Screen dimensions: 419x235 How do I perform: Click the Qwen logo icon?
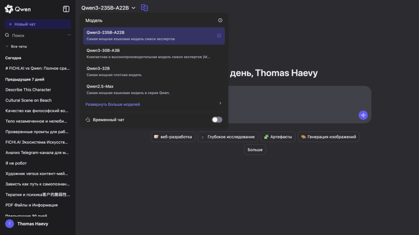pyautogui.click(x=9, y=9)
